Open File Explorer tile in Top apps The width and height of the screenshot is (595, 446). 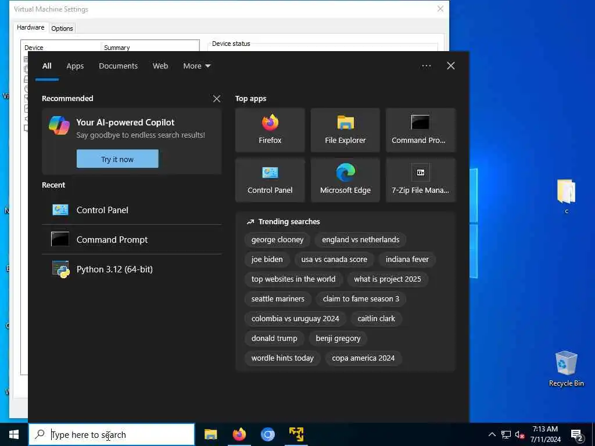click(345, 130)
